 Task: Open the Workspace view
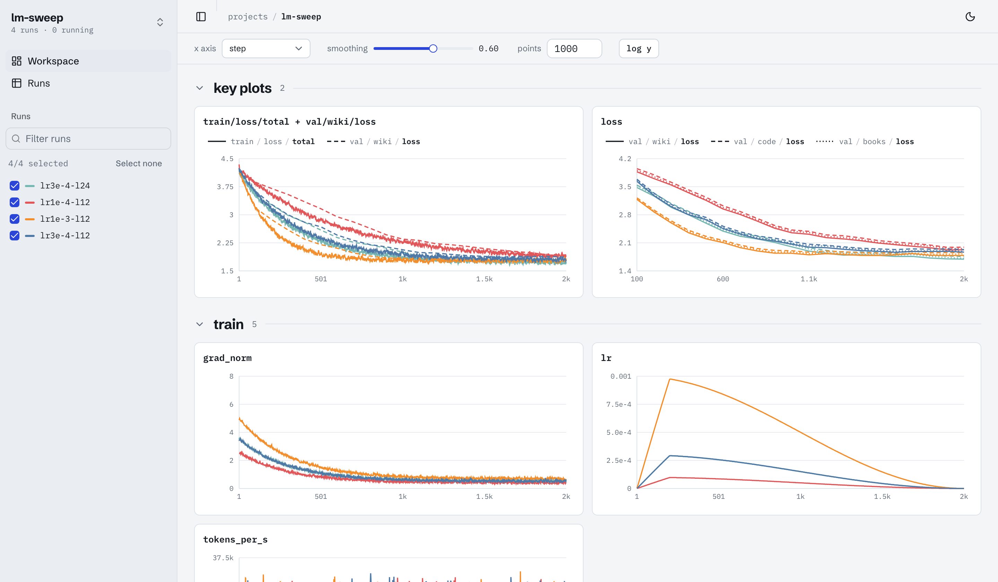point(88,61)
